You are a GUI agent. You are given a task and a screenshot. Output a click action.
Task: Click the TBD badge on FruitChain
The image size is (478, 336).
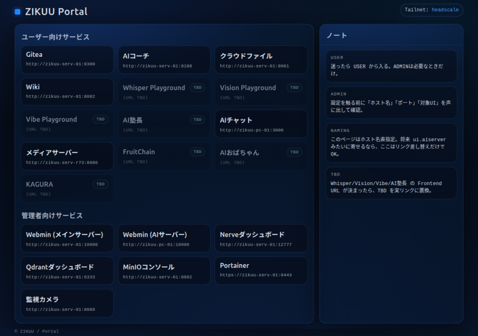tap(197, 152)
